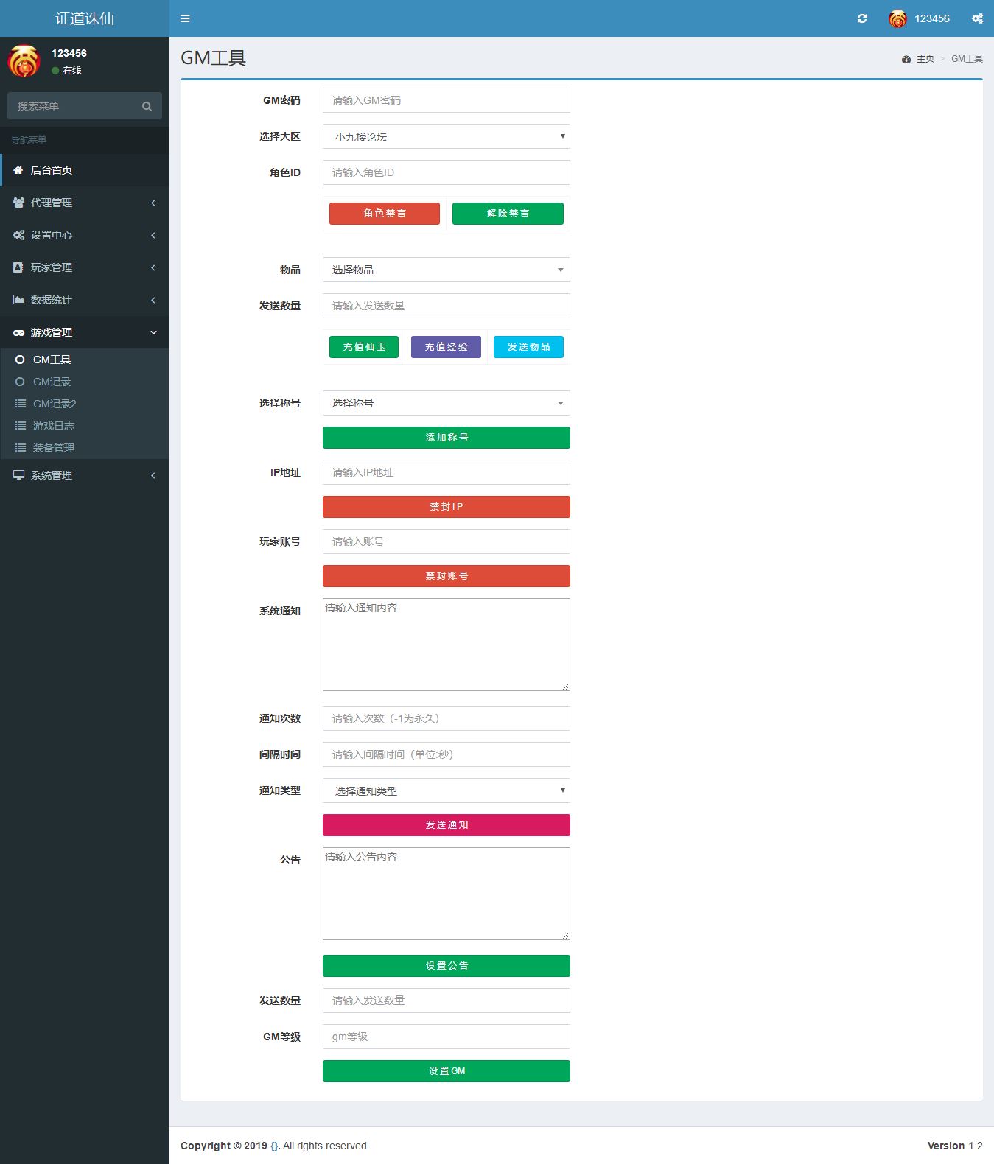Click the search magnifier icon in sidebar
This screenshot has height=1164, width=994.
(x=147, y=106)
